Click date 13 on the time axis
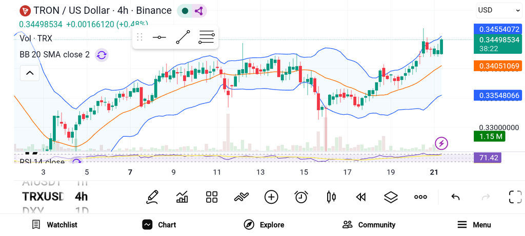This screenshot has width=525, height=236. [260, 172]
